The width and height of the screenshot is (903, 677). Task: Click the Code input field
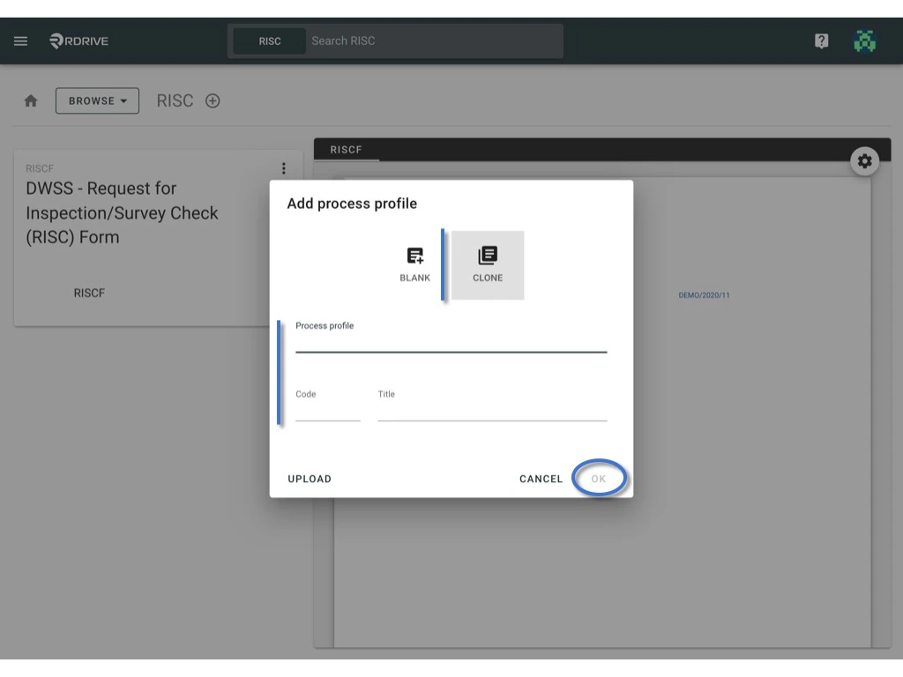pos(327,416)
